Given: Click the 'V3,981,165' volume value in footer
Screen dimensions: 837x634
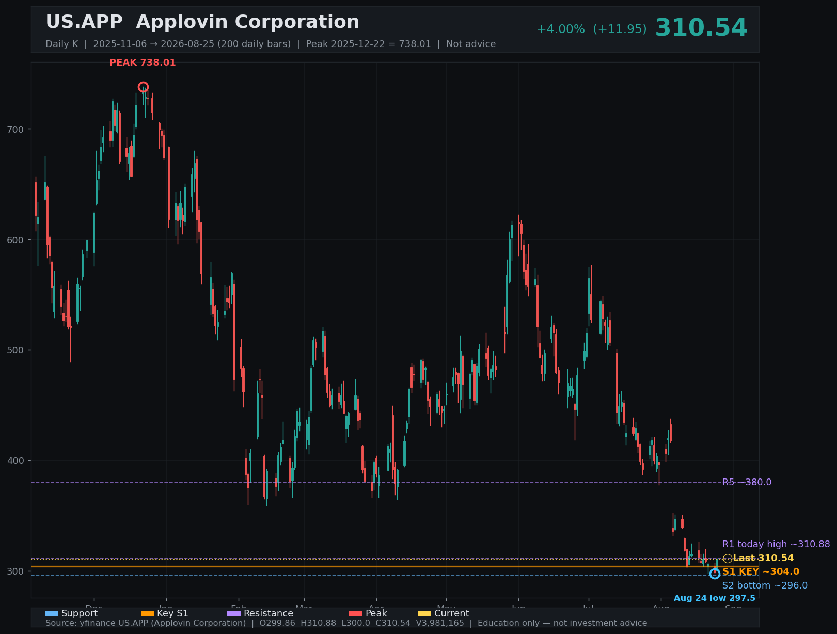Looking at the screenshot, I should 440,623.
